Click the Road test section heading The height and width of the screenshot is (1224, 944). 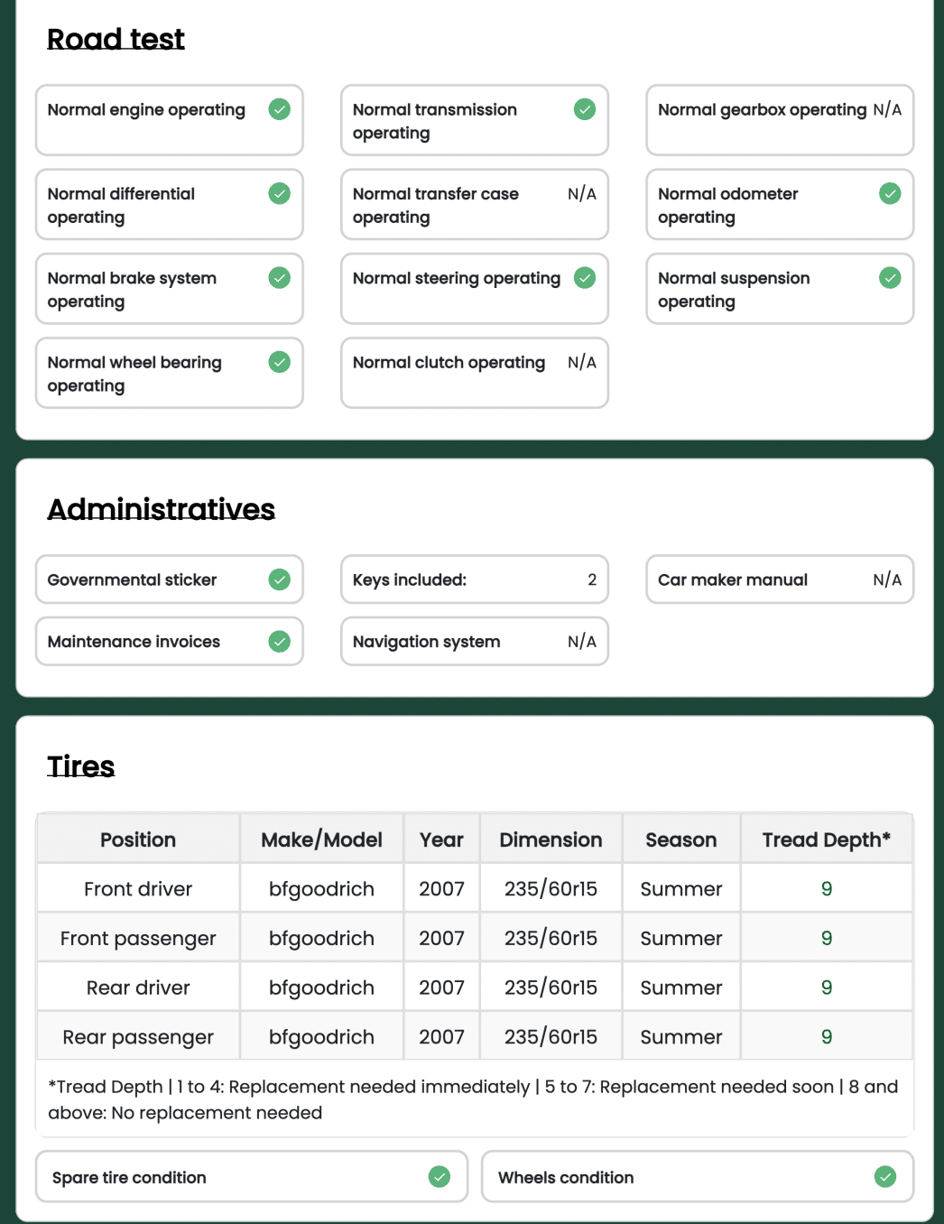pos(116,39)
